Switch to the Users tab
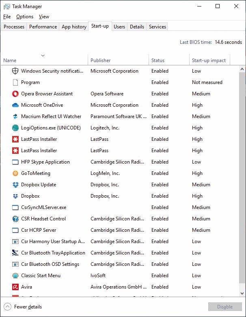The width and height of the screenshot is (246, 317). pyautogui.click(x=119, y=27)
